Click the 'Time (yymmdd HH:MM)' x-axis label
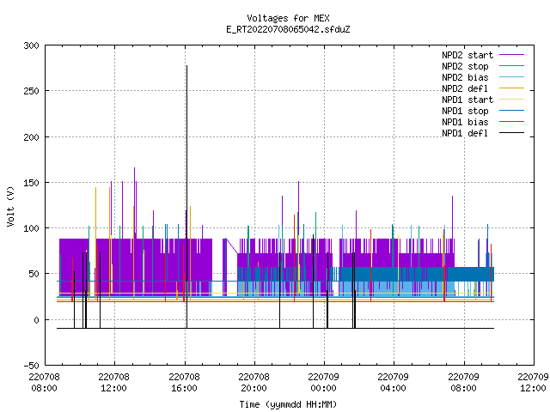550x412 pixels. pyautogui.click(x=288, y=404)
